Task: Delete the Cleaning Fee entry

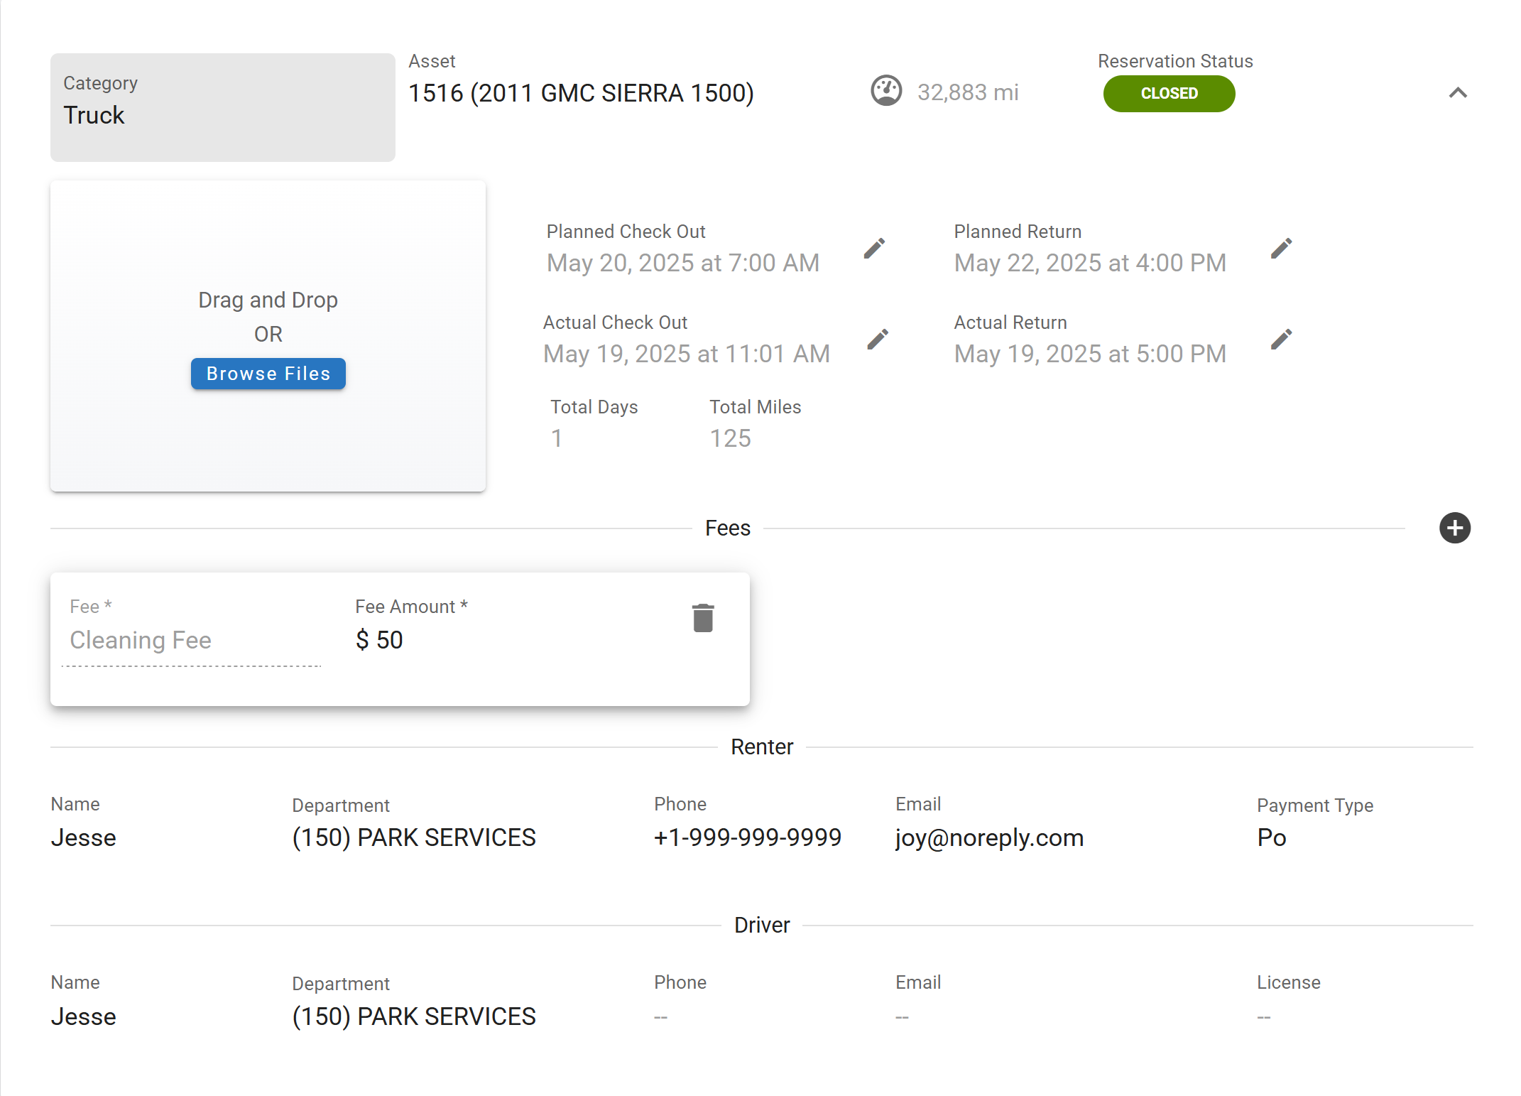Action: (x=702, y=618)
